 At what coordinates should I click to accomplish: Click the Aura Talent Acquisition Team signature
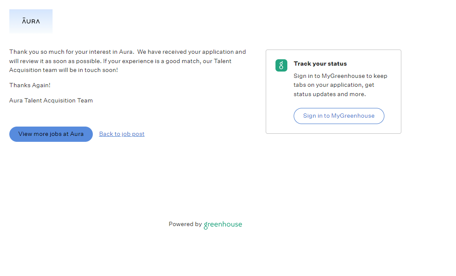click(51, 100)
